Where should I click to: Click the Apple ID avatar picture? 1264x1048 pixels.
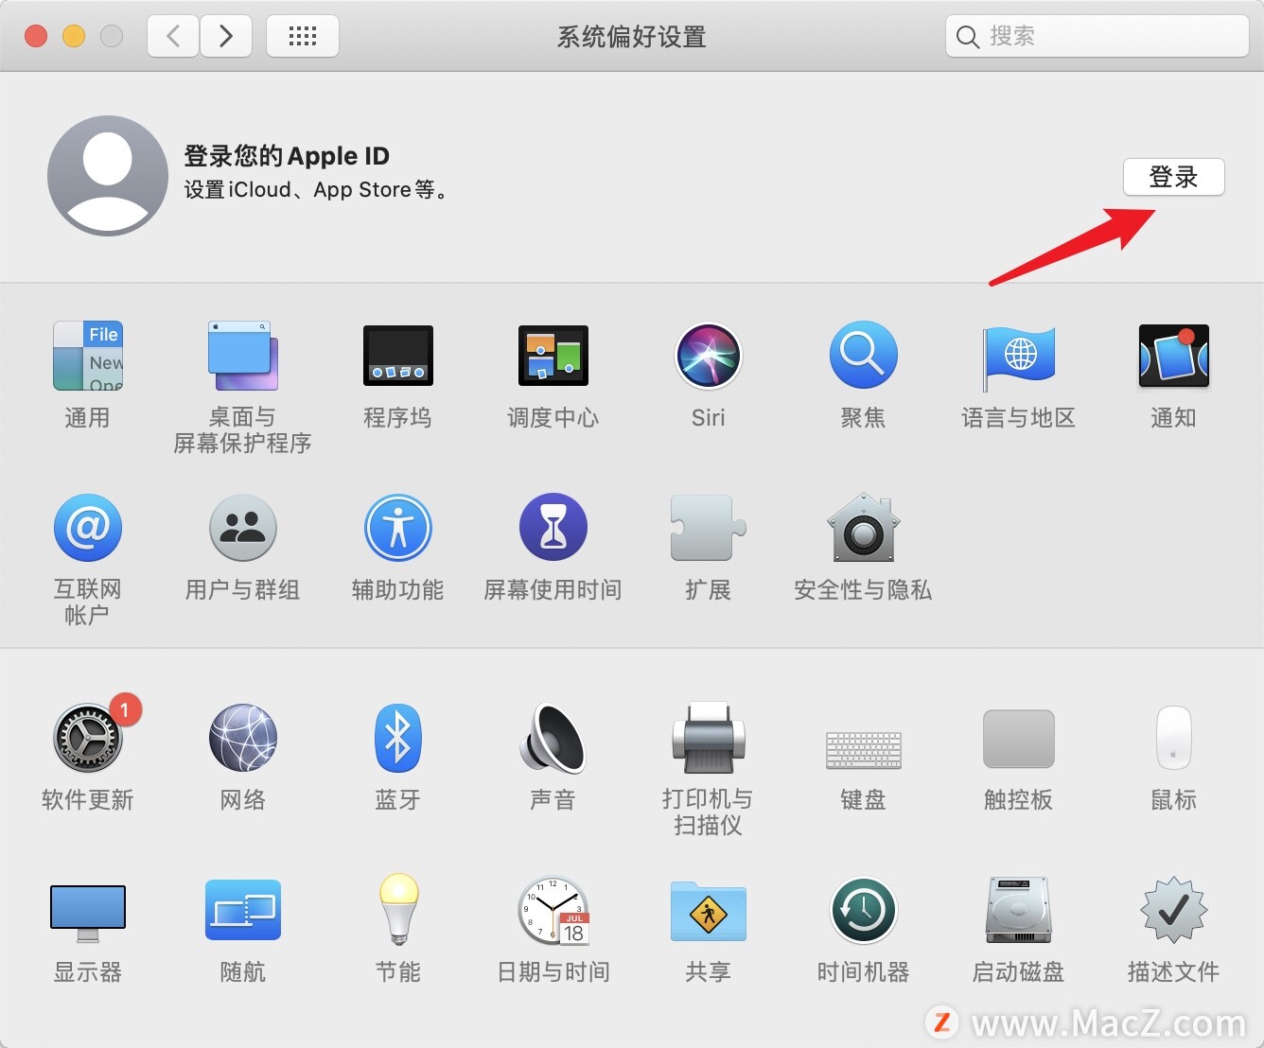pos(107,175)
